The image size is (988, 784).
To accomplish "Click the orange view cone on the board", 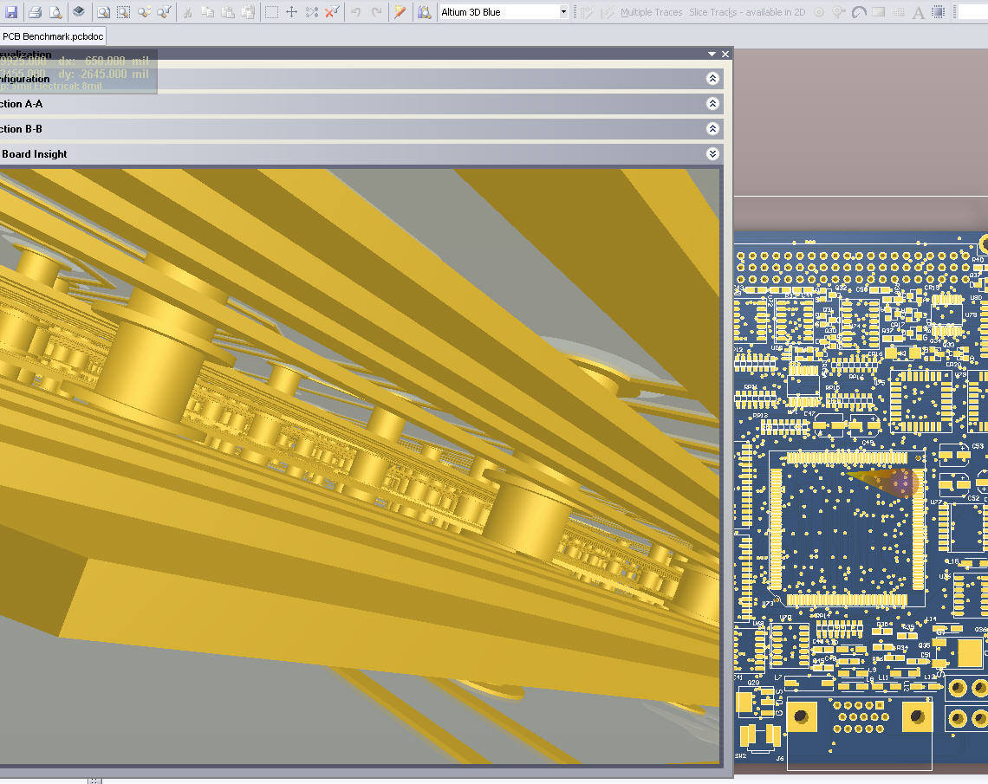I will 882,482.
